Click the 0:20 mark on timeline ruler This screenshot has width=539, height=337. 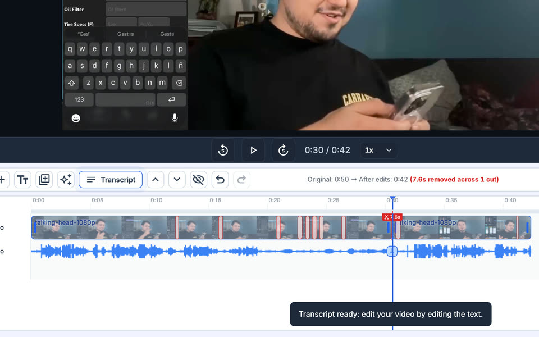(275, 200)
